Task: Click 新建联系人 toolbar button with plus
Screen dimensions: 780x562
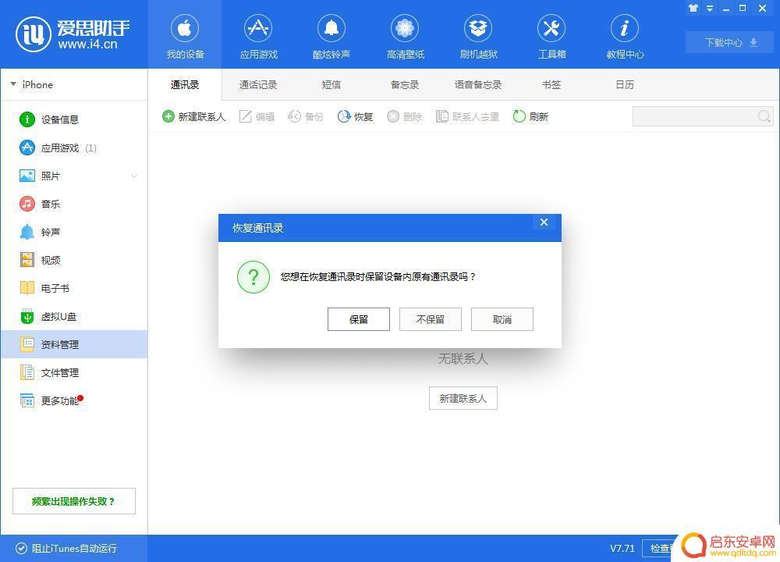Action: (194, 116)
